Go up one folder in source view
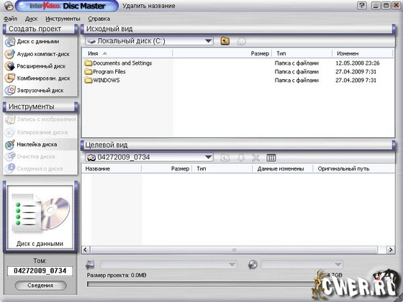This screenshot has height=302, width=403. click(225, 41)
